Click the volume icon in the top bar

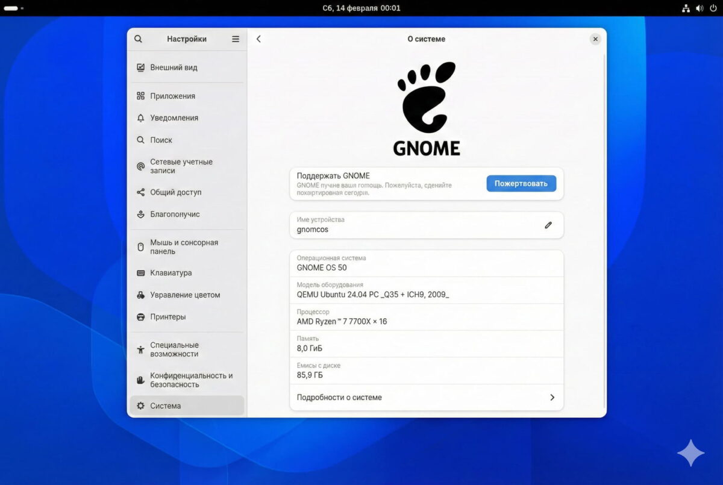click(x=700, y=8)
